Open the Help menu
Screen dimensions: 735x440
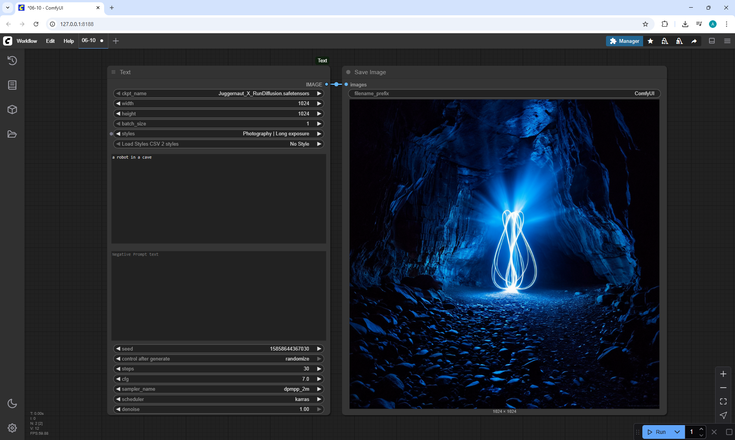coord(69,41)
